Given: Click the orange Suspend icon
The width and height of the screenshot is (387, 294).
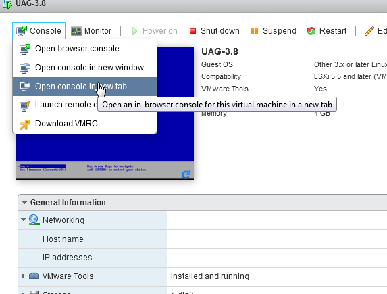Looking at the screenshot, I should 255,31.
